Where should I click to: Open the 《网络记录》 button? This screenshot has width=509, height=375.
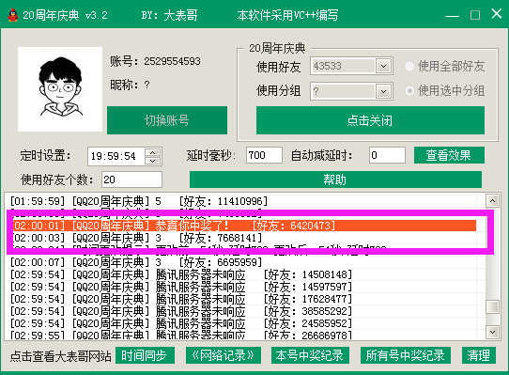pos(224,355)
